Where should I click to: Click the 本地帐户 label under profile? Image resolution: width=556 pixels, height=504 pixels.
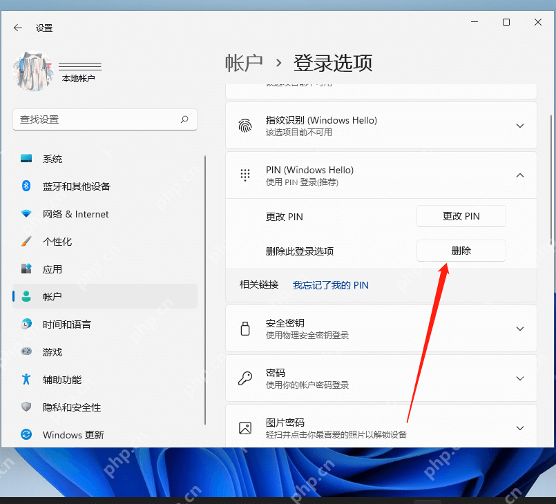pyautogui.click(x=78, y=78)
